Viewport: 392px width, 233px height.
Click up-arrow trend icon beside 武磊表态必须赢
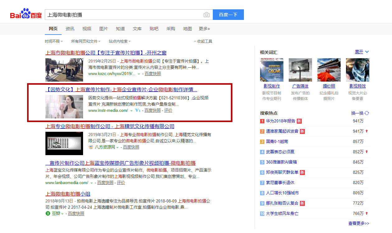pos(366,152)
